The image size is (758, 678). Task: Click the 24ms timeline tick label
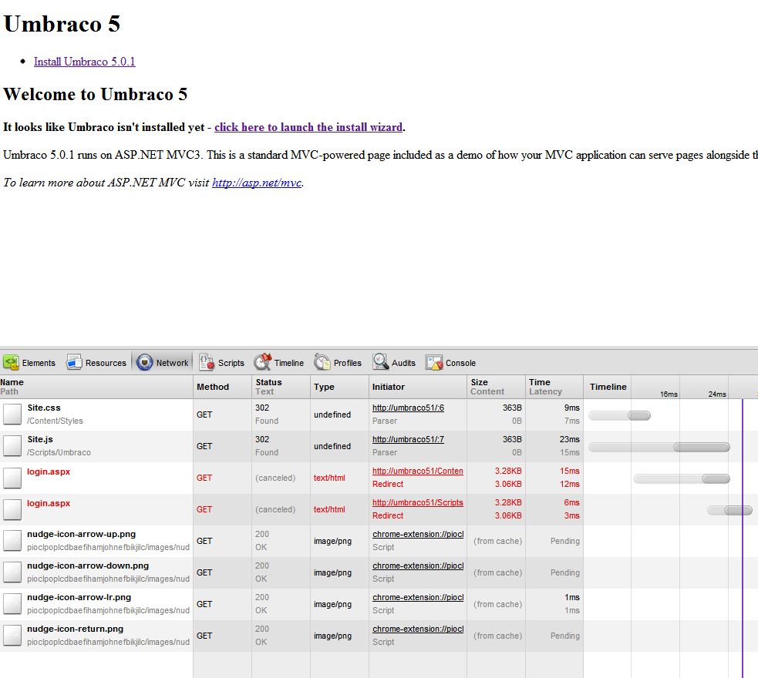tap(717, 394)
